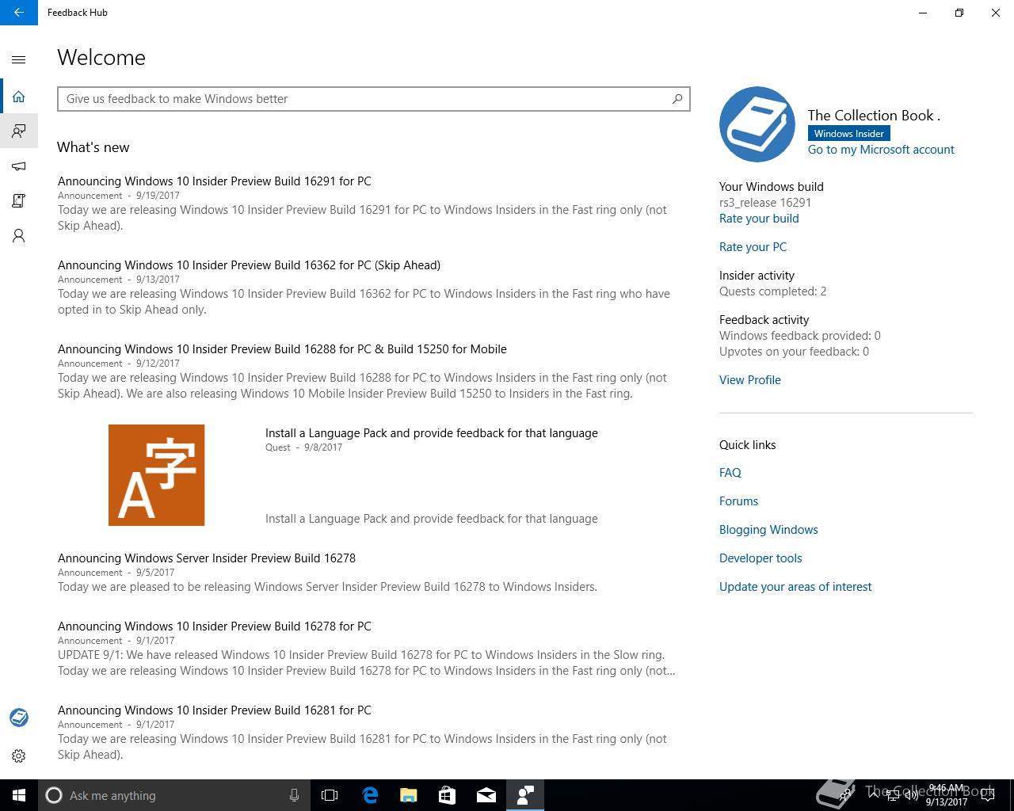Click the Rate your PC link

[753, 247]
